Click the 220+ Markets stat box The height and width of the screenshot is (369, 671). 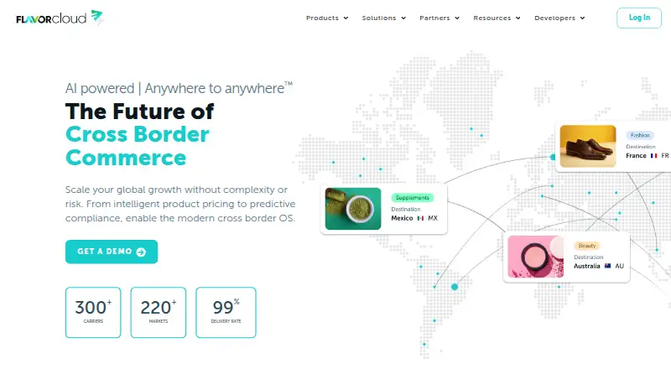pyautogui.click(x=159, y=313)
